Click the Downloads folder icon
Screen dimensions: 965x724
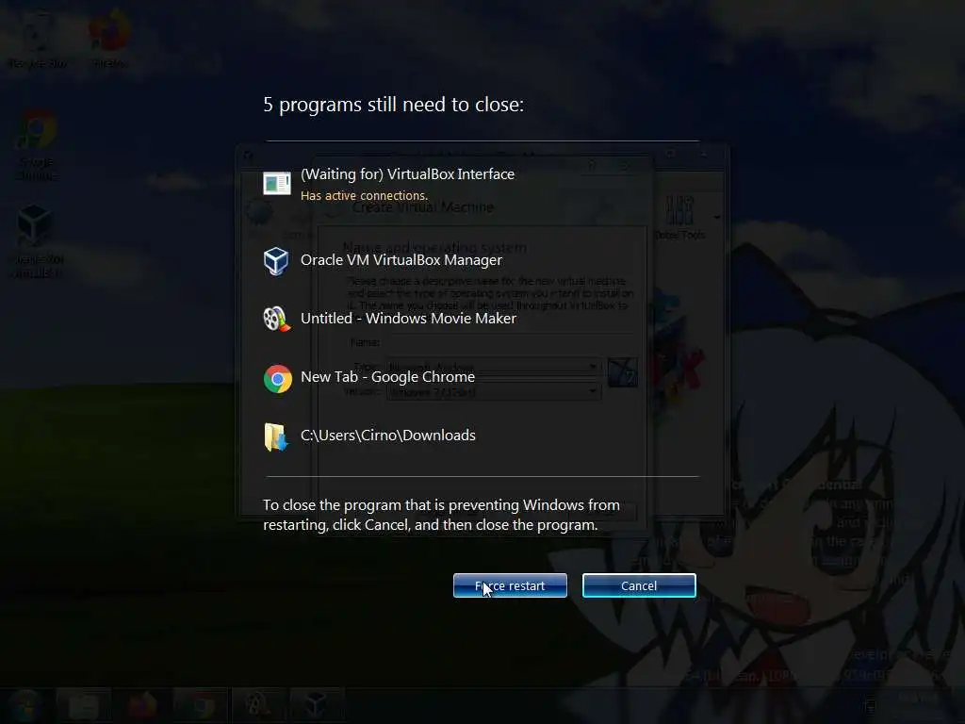pos(276,437)
